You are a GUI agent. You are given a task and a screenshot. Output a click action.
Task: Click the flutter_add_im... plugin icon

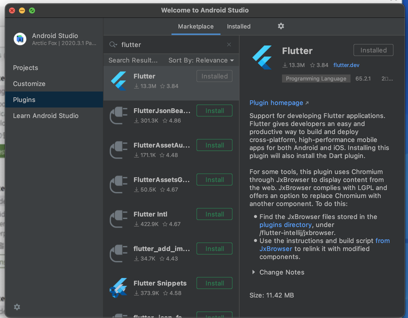pos(119,253)
